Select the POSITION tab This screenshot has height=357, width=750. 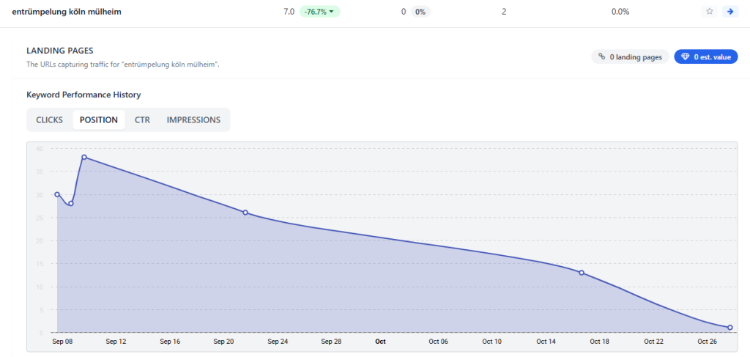(98, 120)
